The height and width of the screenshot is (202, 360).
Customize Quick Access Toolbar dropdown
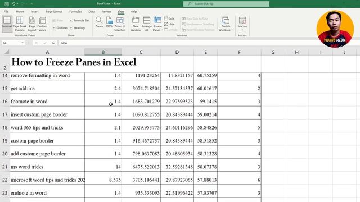point(31,4)
